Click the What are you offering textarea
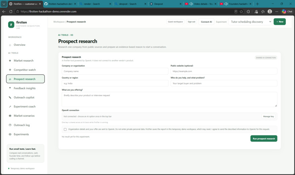295x175 pixels. [x=169, y=99]
